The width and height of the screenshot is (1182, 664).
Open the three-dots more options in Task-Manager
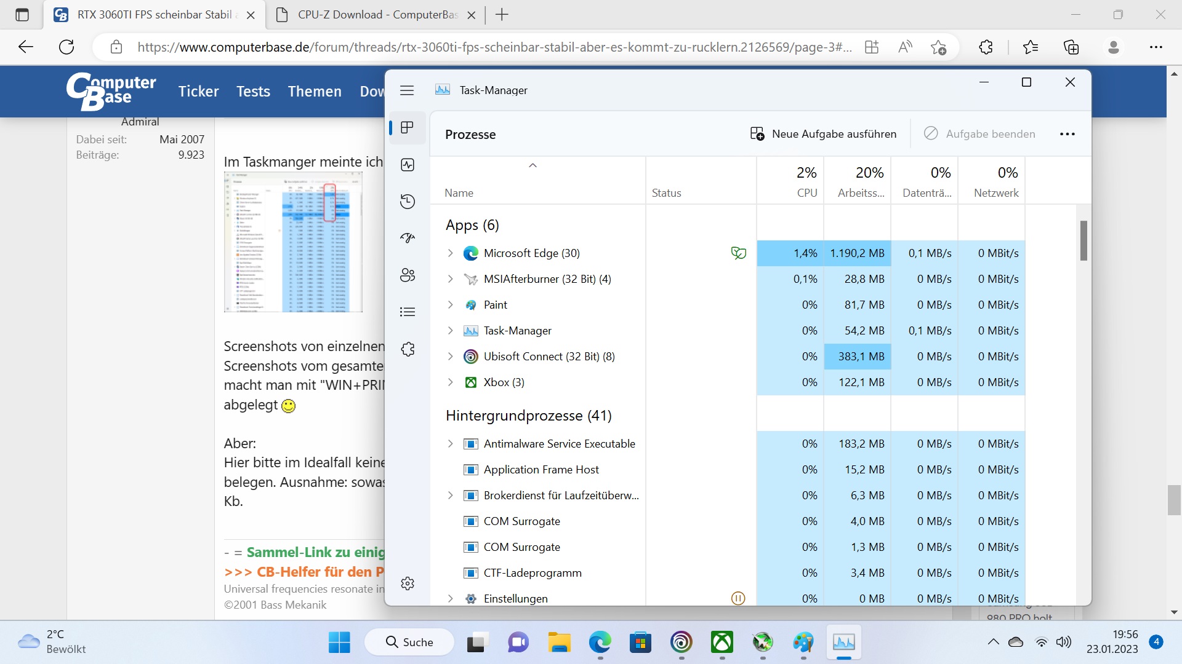(x=1067, y=134)
